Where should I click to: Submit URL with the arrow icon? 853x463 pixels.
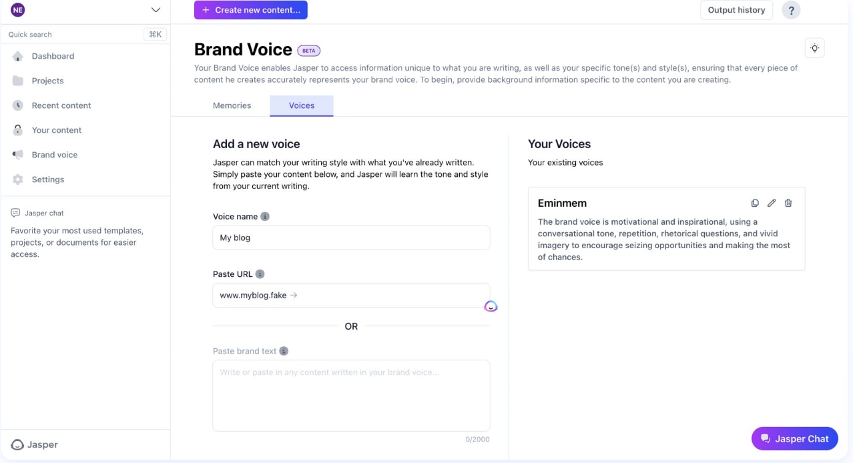point(294,295)
